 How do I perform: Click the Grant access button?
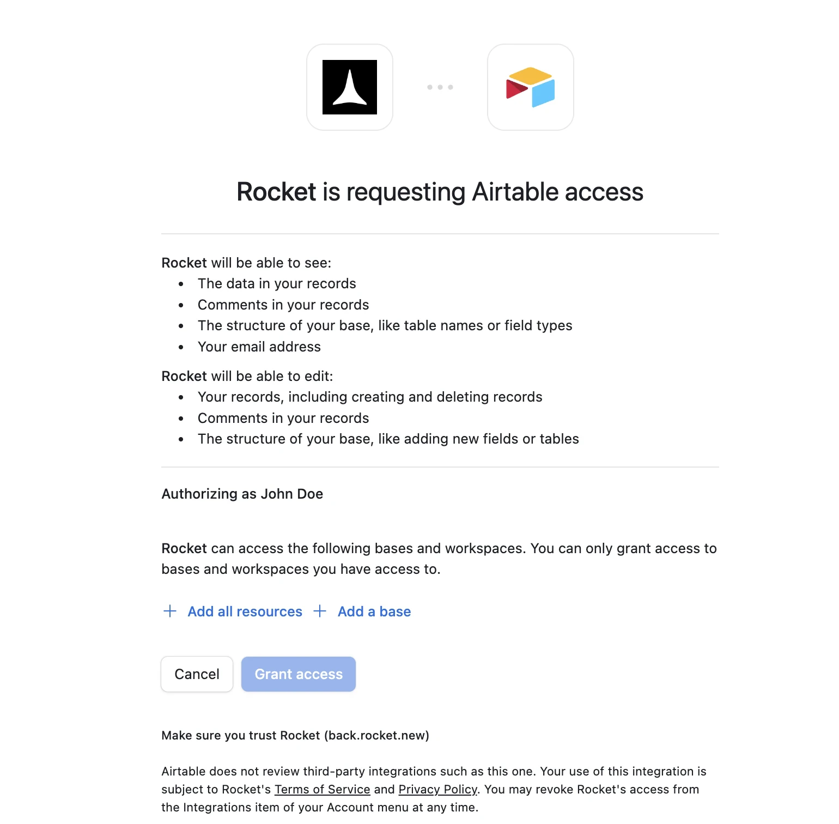pyautogui.click(x=298, y=674)
